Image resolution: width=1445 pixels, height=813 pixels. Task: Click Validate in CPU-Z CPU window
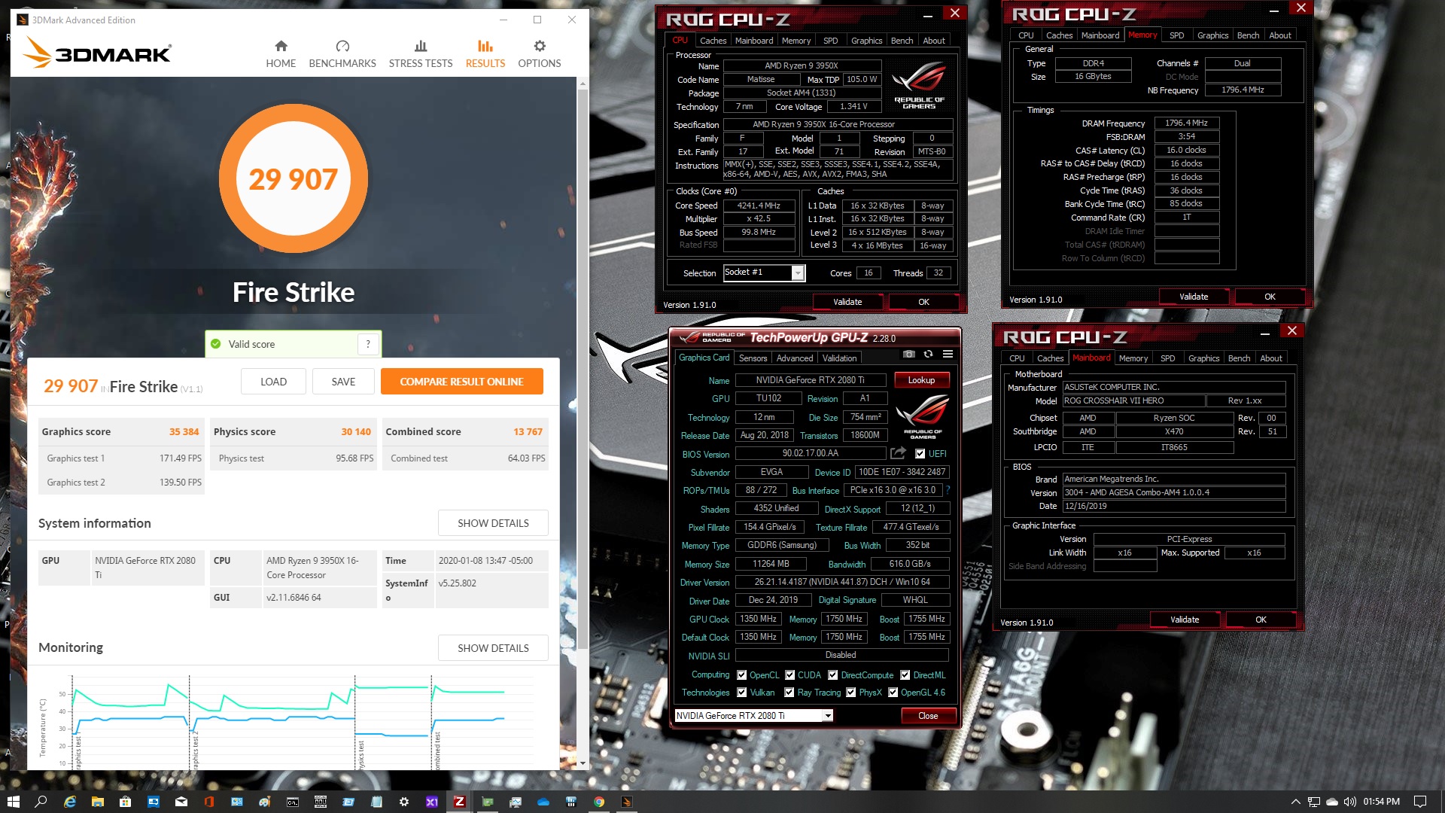[847, 302]
